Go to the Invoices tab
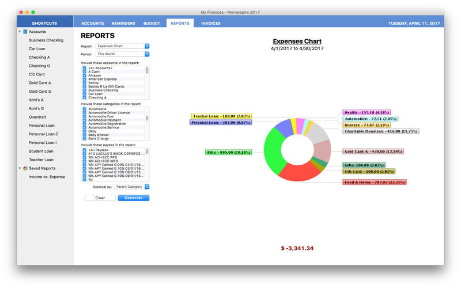This screenshot has height=288, width=461. point(211,23)
